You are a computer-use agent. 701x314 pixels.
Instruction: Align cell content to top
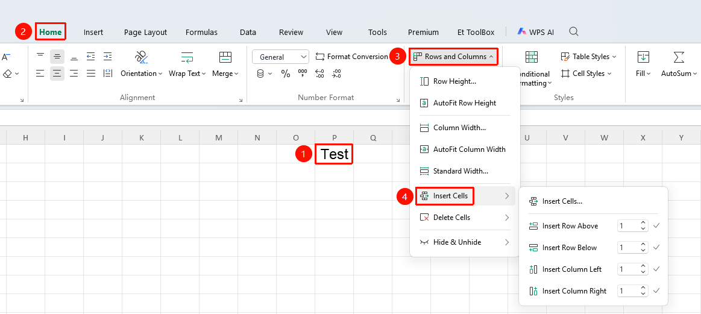pos(40,57)
